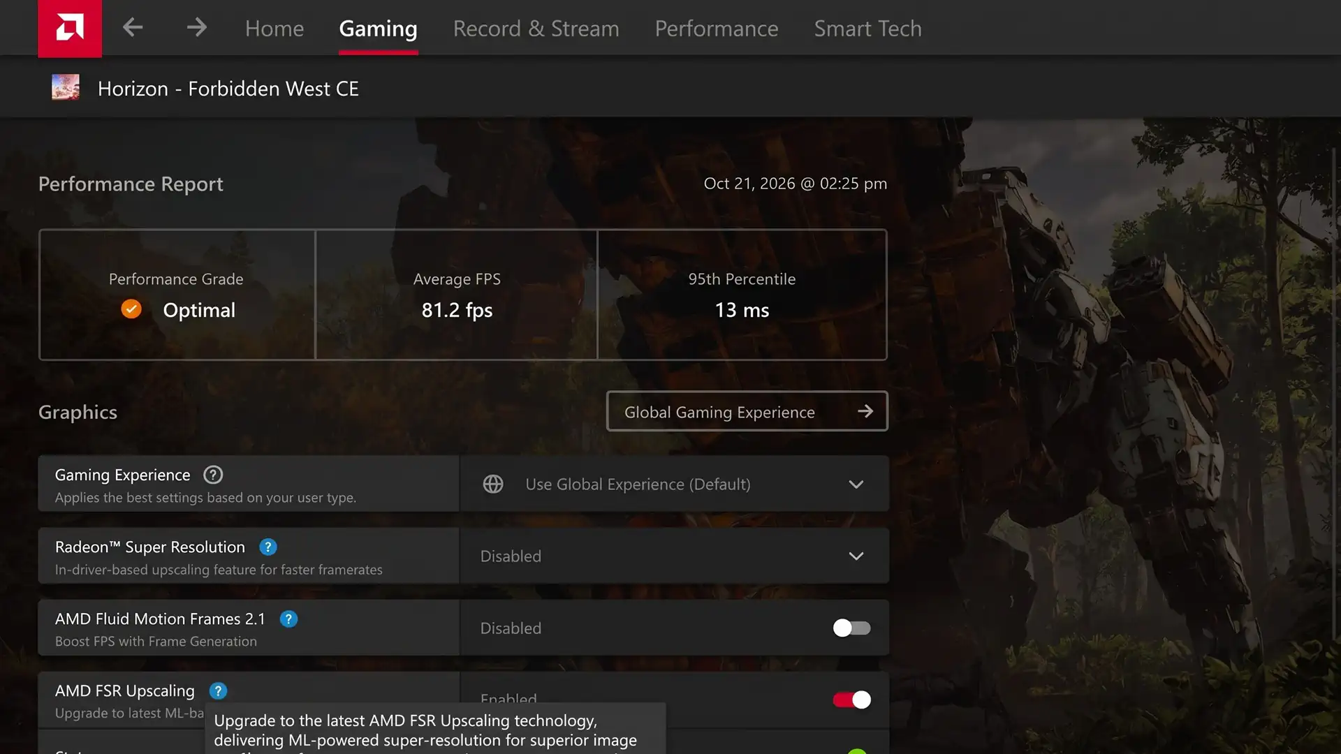Click the 95th Percentile 13 ms value

742,310
